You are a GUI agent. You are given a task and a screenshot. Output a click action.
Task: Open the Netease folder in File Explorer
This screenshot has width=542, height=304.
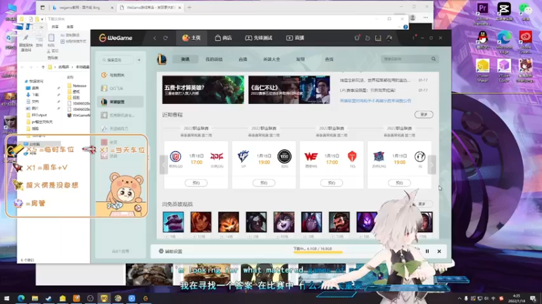pos(77,86)
